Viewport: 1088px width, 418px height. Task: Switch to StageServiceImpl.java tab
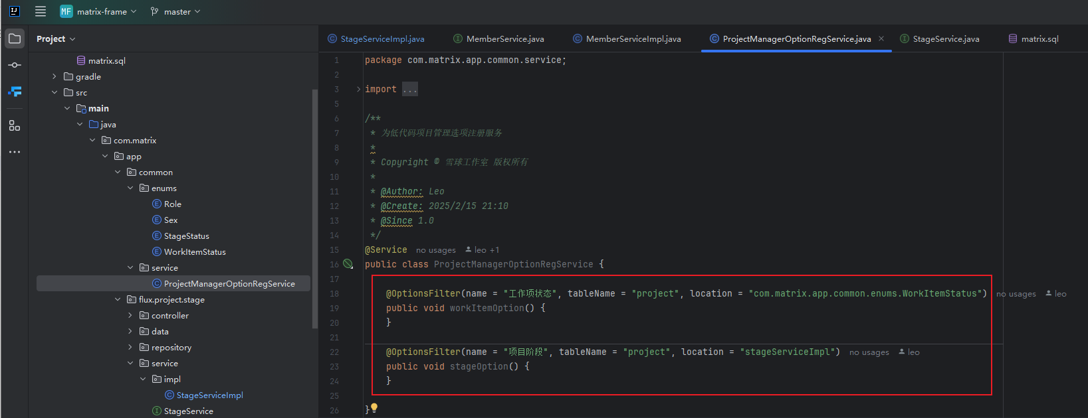tap(376, 39)
